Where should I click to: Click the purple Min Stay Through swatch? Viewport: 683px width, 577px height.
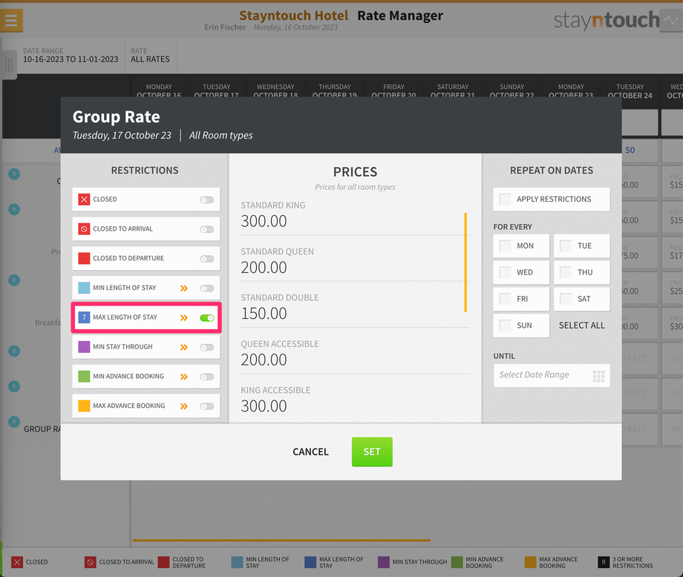click(x=84, y=347)
